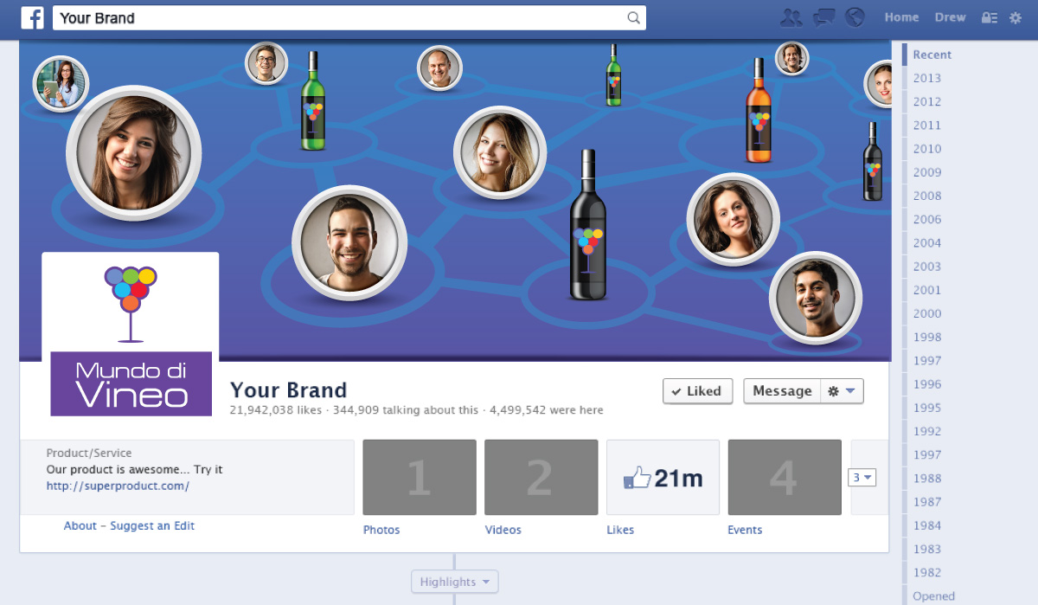Select Home in the top menu

pos(901,16)
